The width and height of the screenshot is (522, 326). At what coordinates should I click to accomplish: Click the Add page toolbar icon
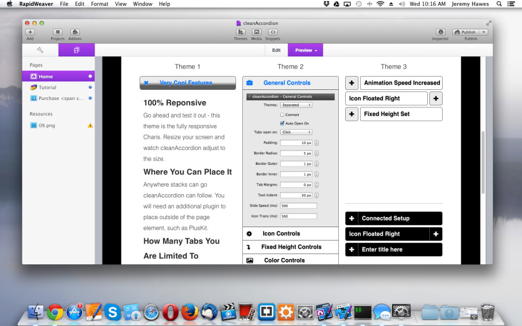30,32
